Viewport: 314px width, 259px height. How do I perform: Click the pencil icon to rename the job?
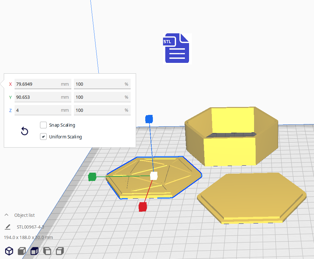[x=8, y=227]
